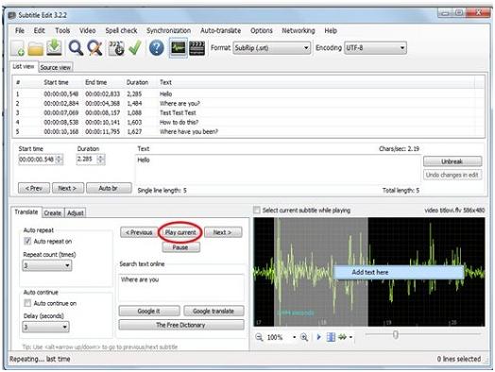Open the Format SubRip dropdown
This screenshot has width=495, height=372.
(271, 48)
